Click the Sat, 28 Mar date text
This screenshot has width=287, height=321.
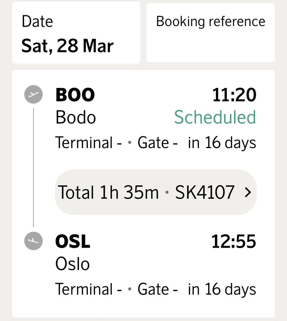click(68, 46)
